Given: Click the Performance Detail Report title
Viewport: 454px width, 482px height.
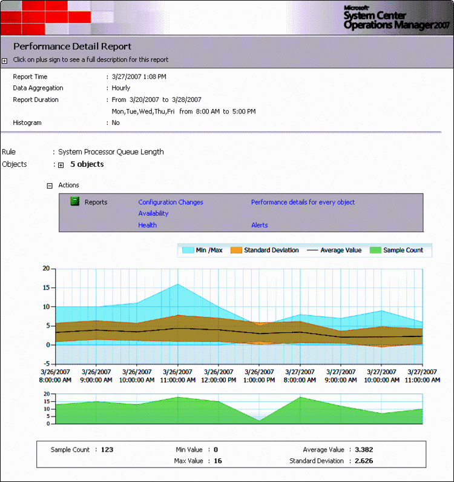Looking at the screenshot, I should point(72,47).
